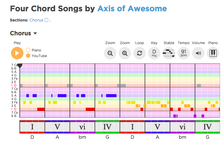Viewport: 224px width, 141px height.
Task: Click the first gray D note in top row
Action: [21, 85]
